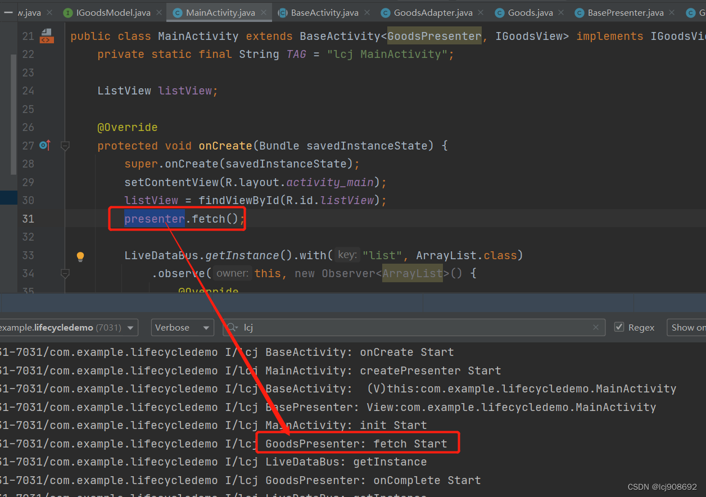Image resolution: width=706 pixels, height=497 pixels.
Task: Click line number 31 in the gutter
Action: point(28,219)
